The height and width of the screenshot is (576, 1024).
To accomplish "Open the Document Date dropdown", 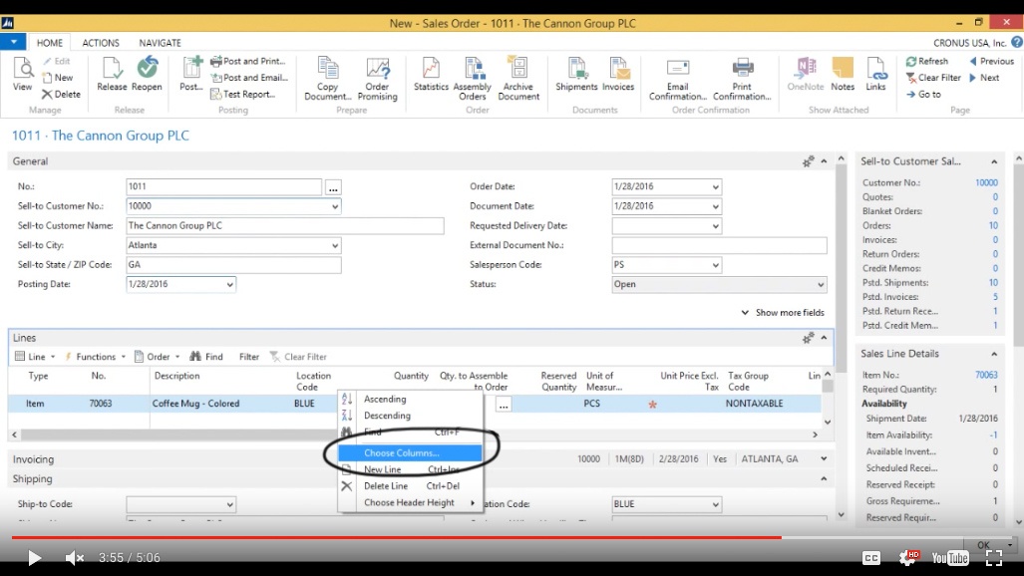I will (x=715, y=206).
